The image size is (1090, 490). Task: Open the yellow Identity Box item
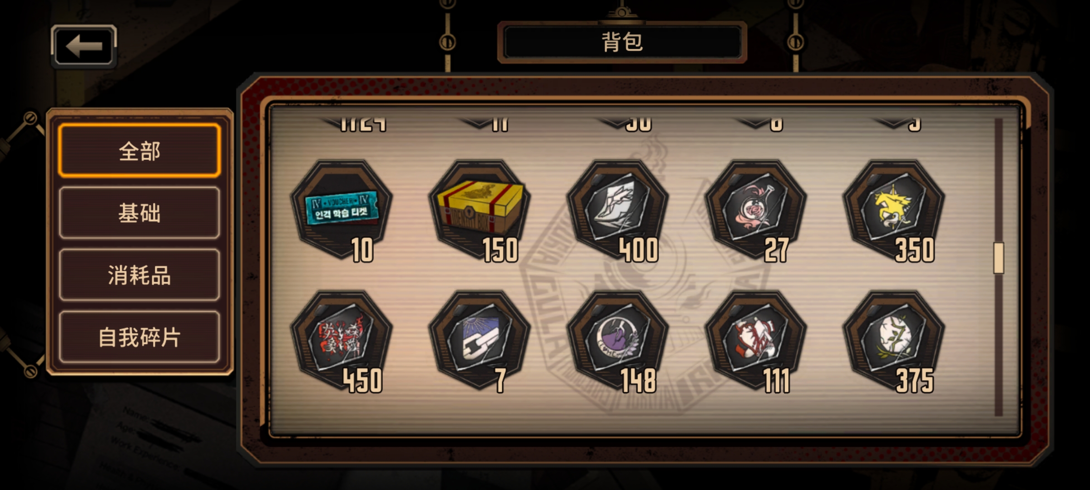coord(480,210)
